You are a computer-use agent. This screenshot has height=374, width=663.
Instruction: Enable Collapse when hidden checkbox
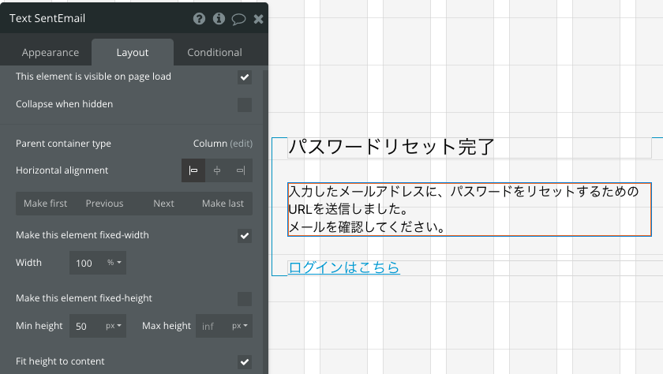point(245,105)
